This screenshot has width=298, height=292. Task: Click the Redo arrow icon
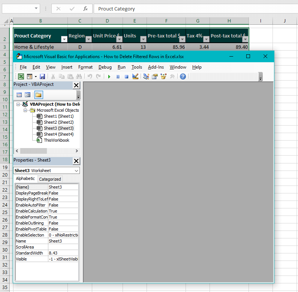tap(98, 76)
